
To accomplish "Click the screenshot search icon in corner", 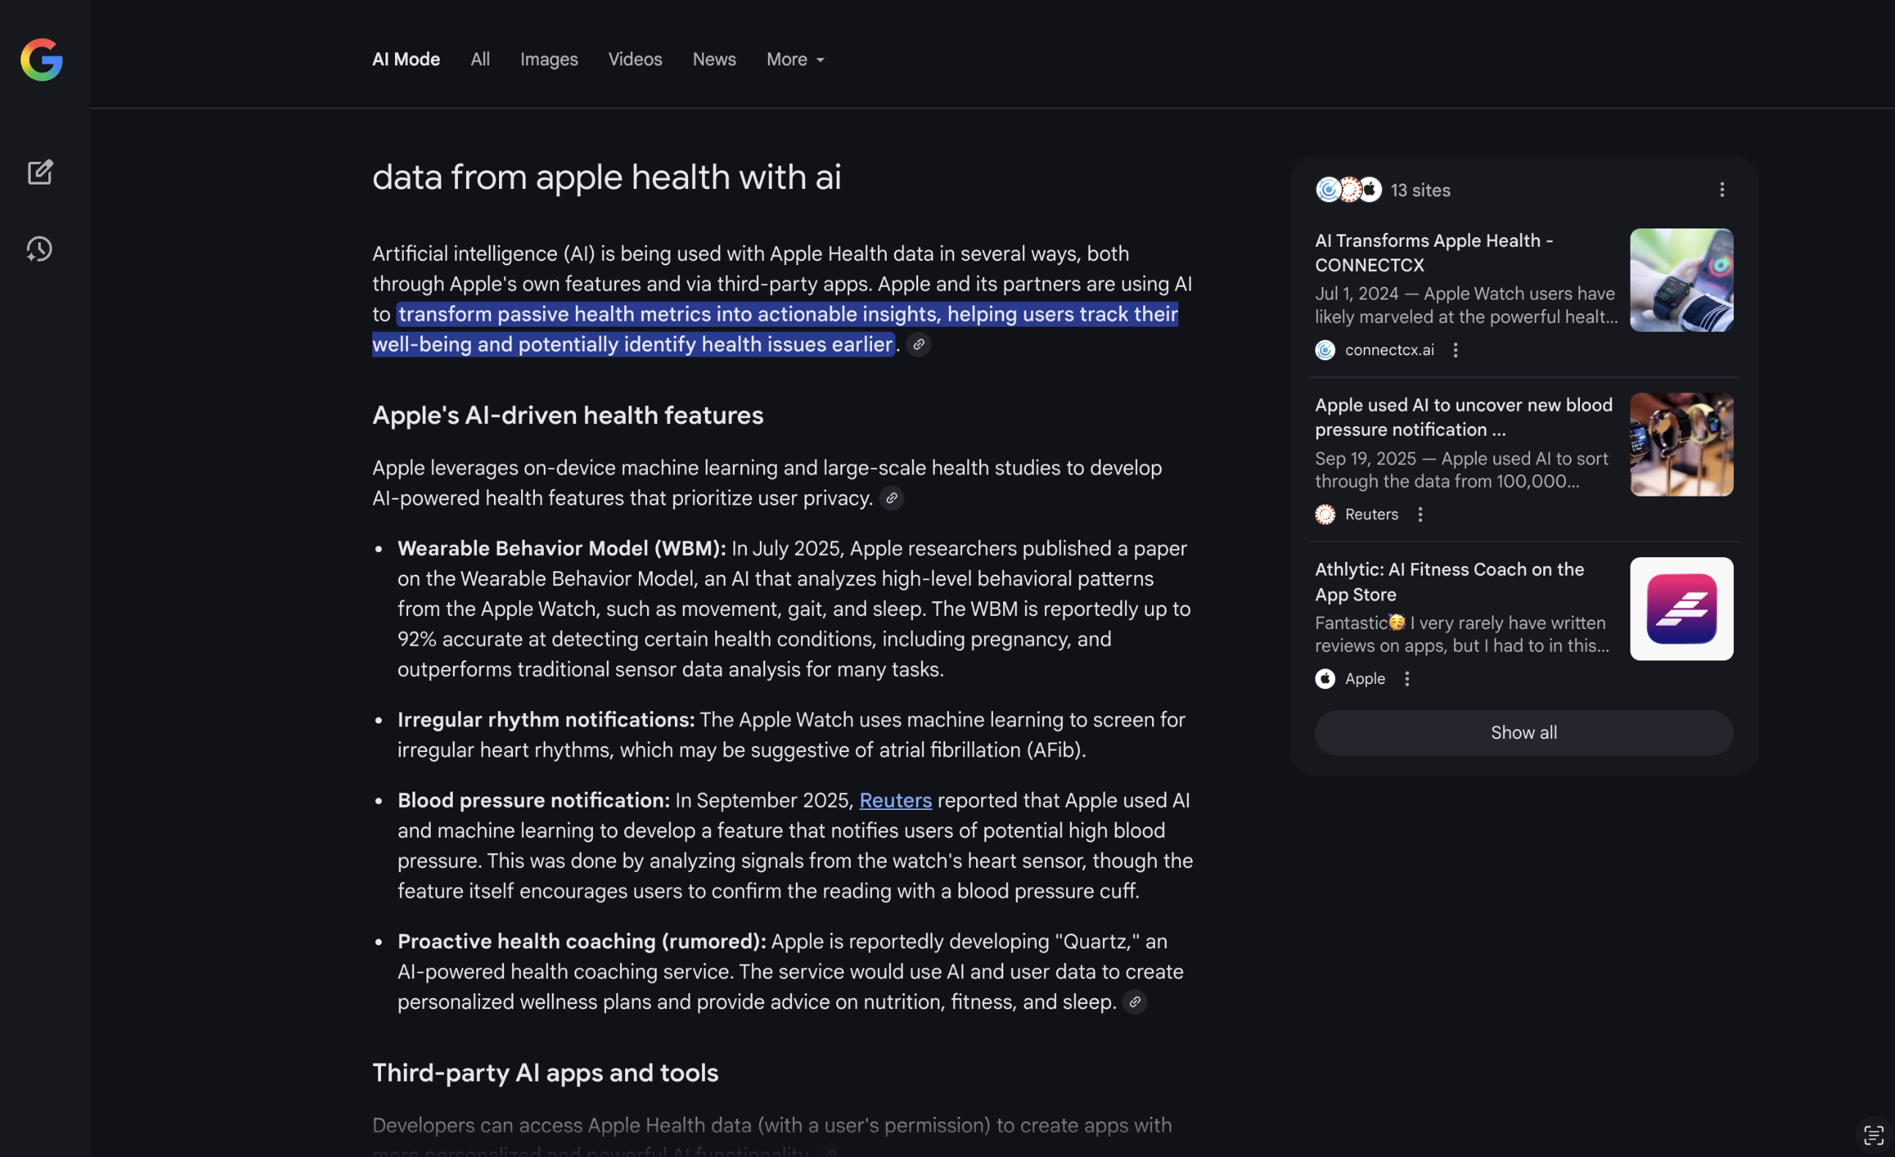I will 1874,1135.
